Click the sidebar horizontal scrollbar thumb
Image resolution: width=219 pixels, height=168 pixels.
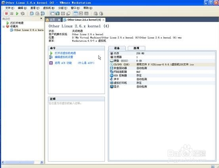(x=19, y=162)
